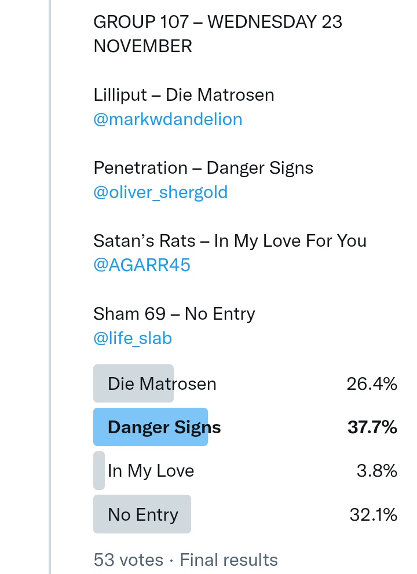The height and width of the screenshot is (574, 417).
Task: Click the Final results label
Action: (229, 560)
